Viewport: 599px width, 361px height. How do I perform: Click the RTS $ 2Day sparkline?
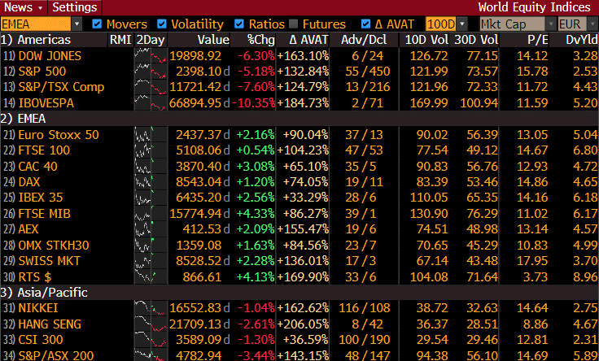point(151,277)
